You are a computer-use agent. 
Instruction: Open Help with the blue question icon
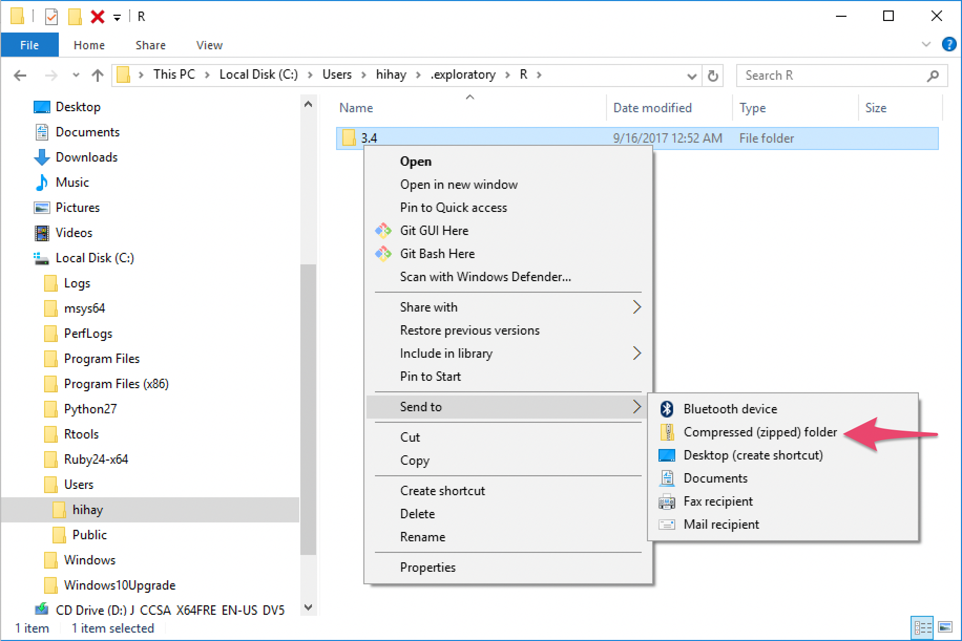pyautogui.click(x=949, y=44)
